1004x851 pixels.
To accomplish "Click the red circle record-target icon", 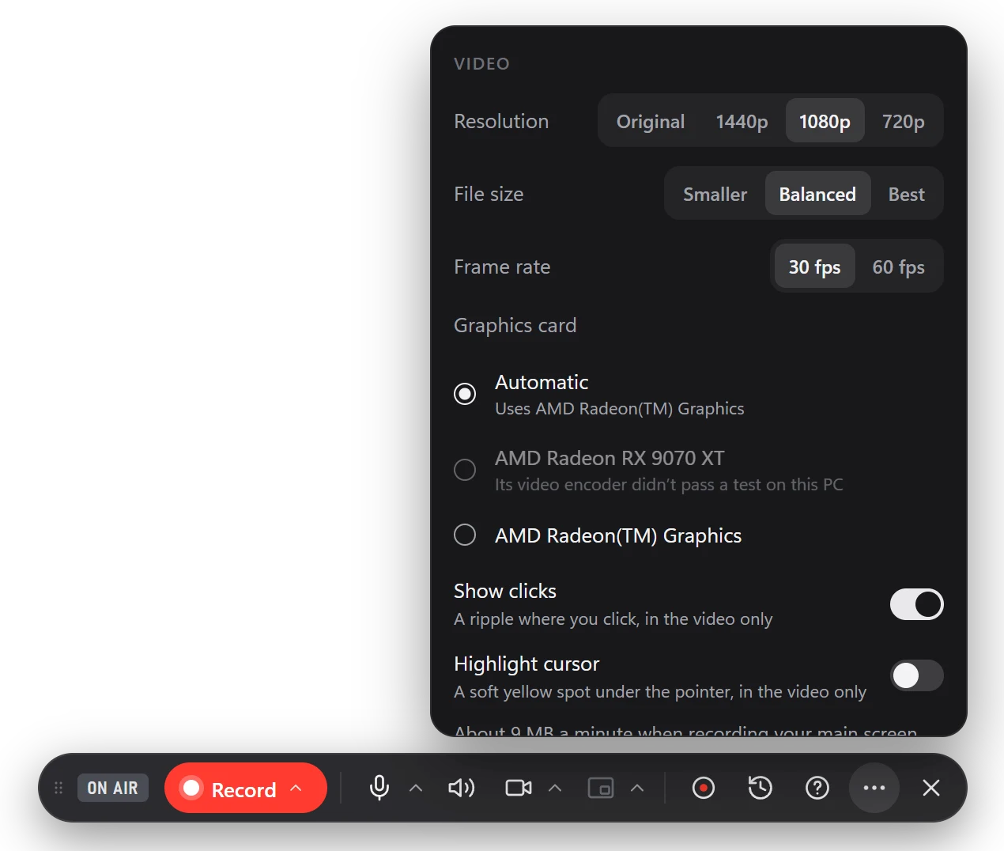I will pos(704,788).
